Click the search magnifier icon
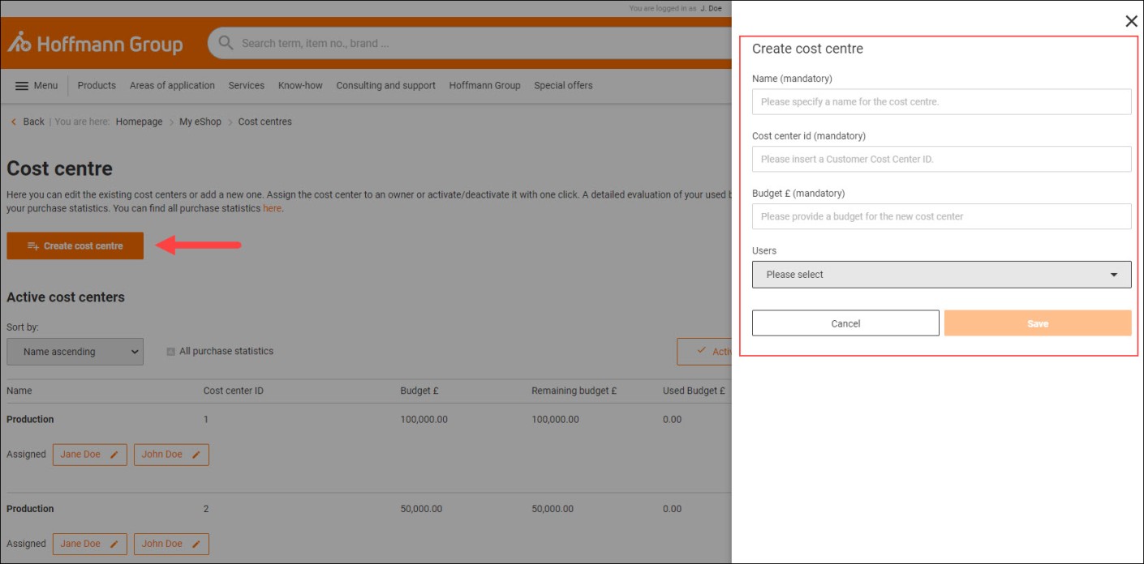 tap(226, 43)
